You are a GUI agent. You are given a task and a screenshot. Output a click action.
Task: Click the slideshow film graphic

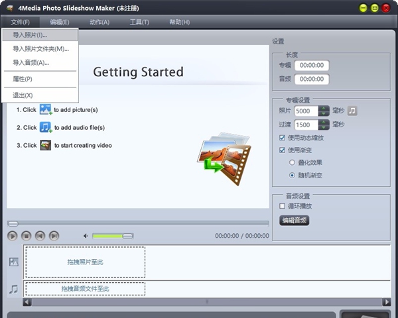tap(224, 159)
